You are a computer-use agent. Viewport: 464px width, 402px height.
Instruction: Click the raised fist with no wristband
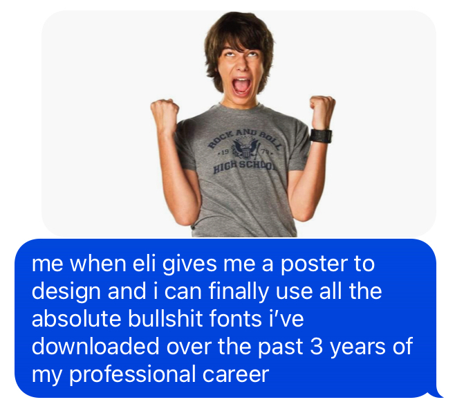(165, 113)
